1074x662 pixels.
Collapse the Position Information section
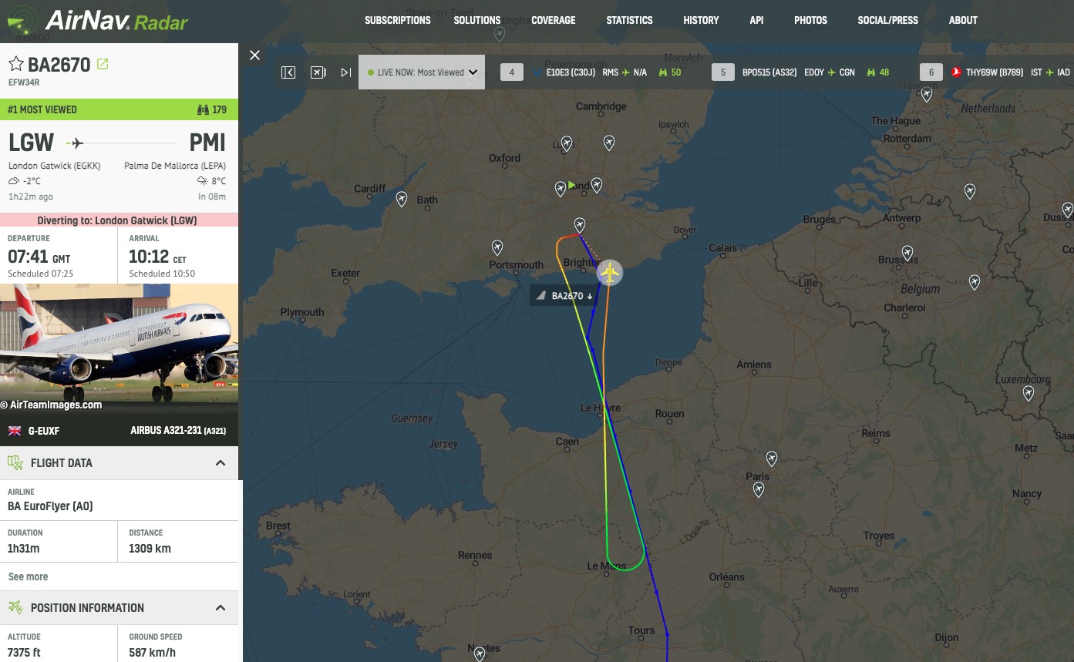pos(221,608)
